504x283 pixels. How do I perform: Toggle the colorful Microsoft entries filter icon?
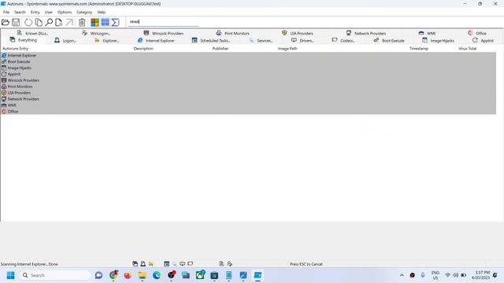coord(94,22)
